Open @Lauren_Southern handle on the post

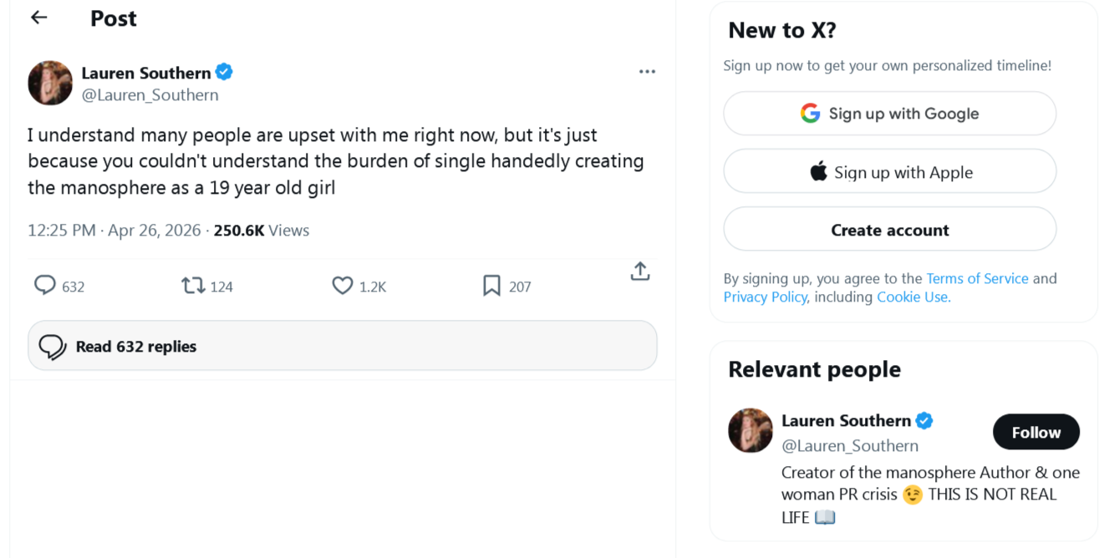click(x=150, y=95)
